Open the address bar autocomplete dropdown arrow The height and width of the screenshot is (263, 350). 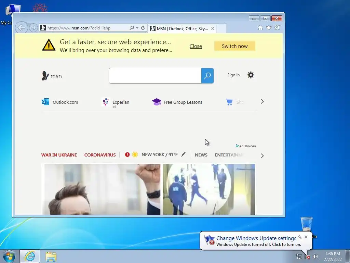click(x=137, y=28)
